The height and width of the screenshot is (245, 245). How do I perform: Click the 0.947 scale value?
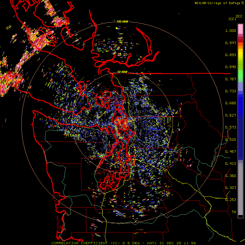coord(231,43)
